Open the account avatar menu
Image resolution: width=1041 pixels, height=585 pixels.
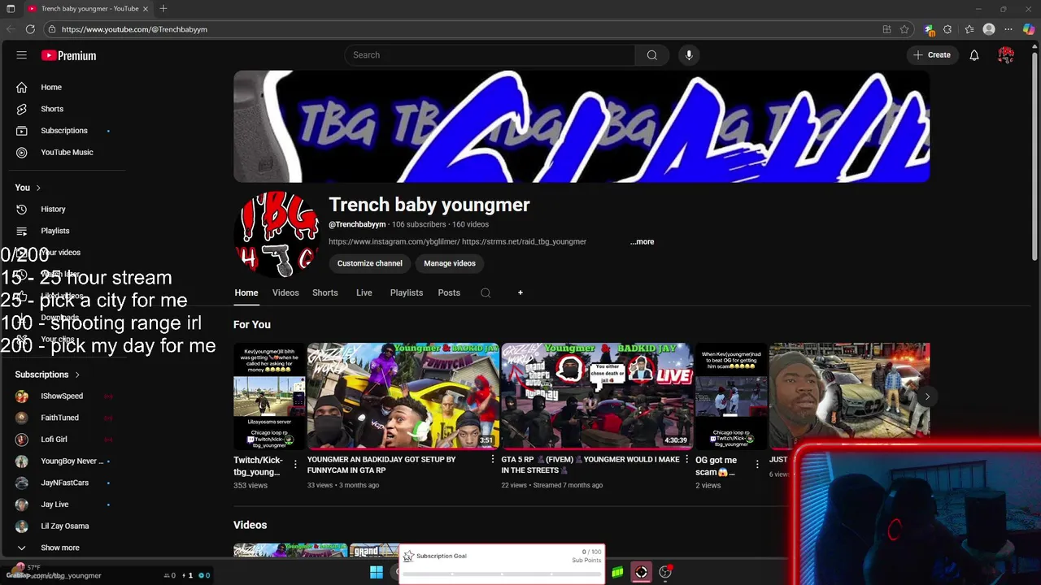(x=1006, y=55)
